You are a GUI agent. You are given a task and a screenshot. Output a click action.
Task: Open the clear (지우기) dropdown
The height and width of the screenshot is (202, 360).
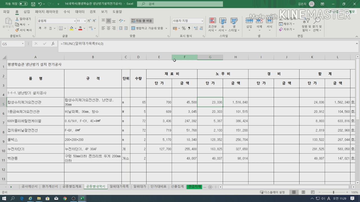287,29
